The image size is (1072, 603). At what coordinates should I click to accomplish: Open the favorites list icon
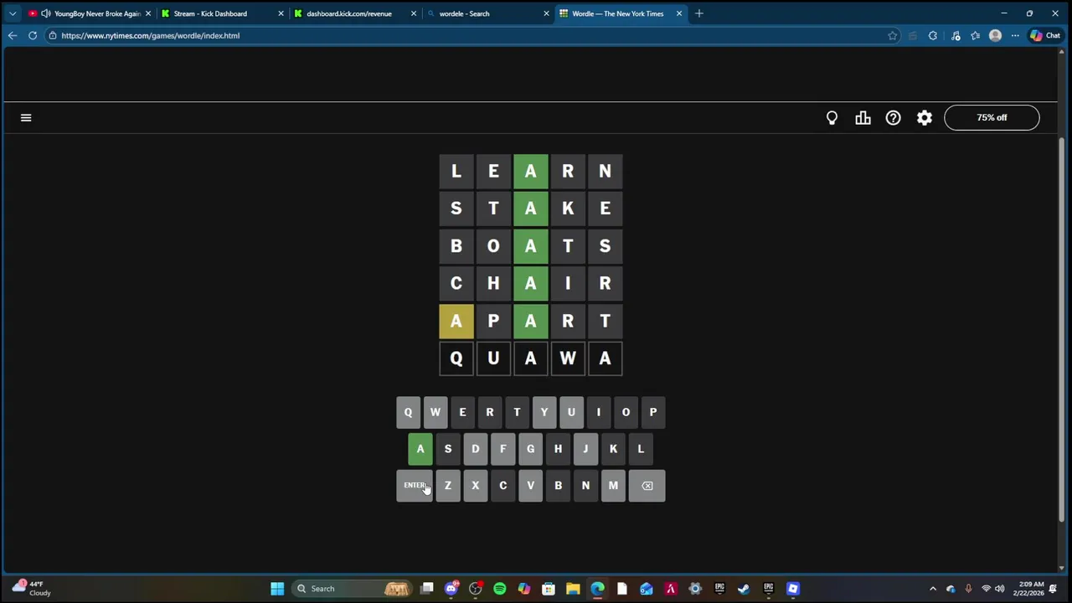(x=976, y=36)
